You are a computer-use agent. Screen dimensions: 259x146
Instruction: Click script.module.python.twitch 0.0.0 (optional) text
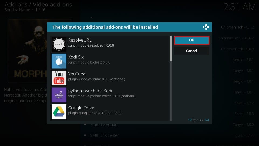point(102,96)
